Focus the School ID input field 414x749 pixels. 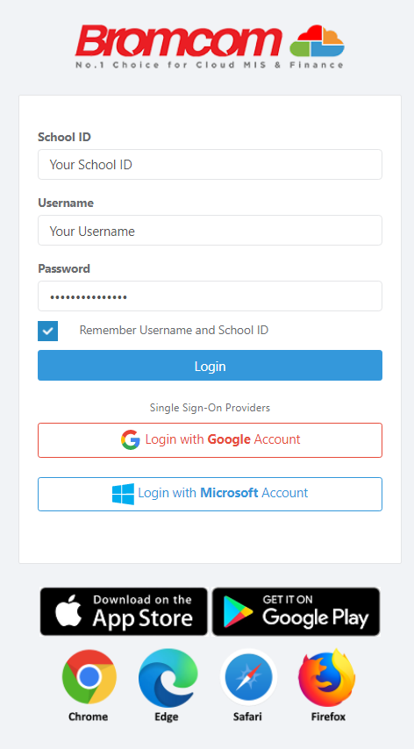pyautogui.click(x=211, y=164)
